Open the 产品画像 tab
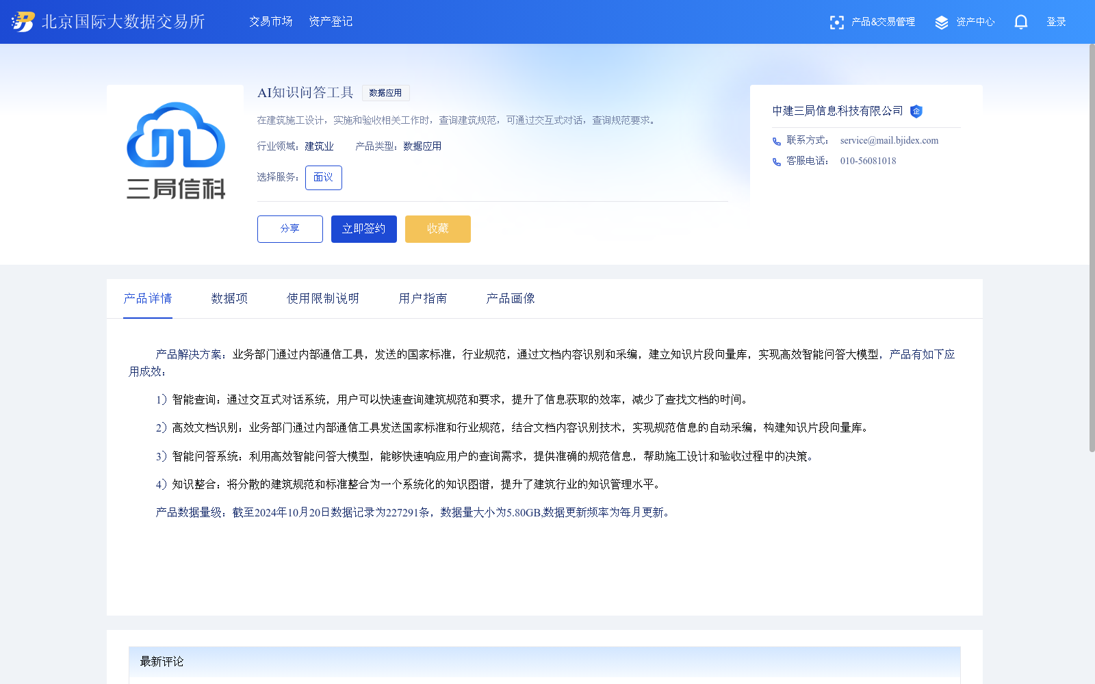The height and width of the screenshot is (684, 1095). [x=511, y=299]
